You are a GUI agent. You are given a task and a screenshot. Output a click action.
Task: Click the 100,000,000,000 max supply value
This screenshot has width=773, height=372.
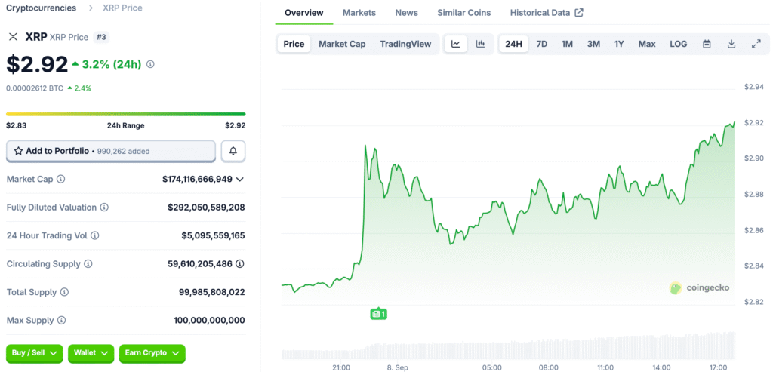pyautogui.click(x=210, y=320)
